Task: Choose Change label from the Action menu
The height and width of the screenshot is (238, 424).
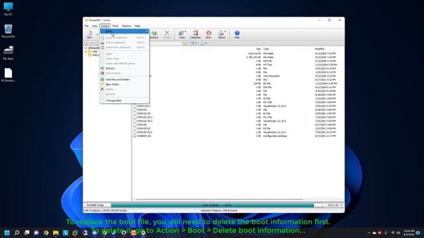Action: [125, 100]
